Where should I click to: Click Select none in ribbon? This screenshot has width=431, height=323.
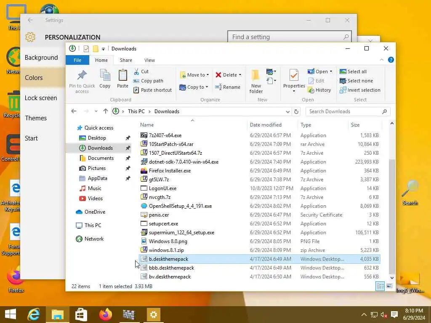(x=356, y=81)
